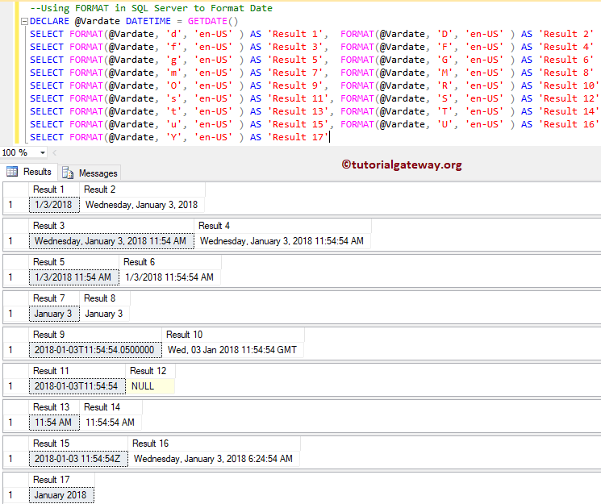601x504 pixels.
Task: Select the Result 11 column header
Action: pyautogui.click(x=77, y=371)
